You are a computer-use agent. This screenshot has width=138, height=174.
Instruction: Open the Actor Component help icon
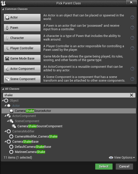[132, 69]
